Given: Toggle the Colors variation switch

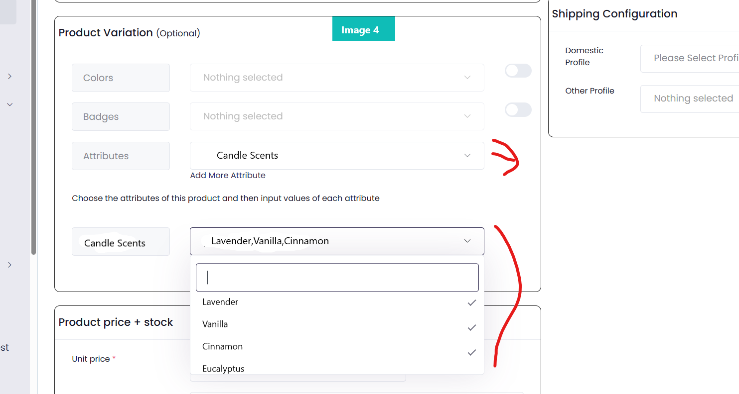Looking at the screenshot, I should click(518, 71).
